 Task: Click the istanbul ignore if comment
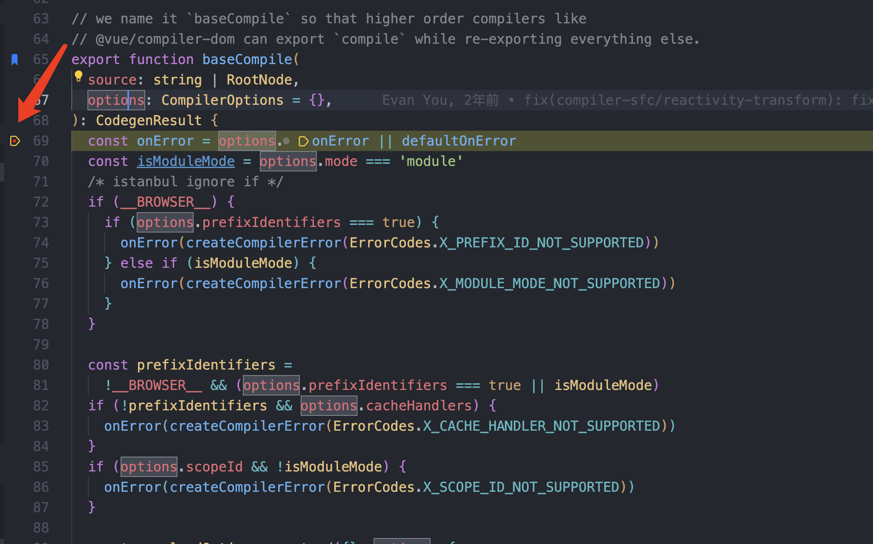186,182
